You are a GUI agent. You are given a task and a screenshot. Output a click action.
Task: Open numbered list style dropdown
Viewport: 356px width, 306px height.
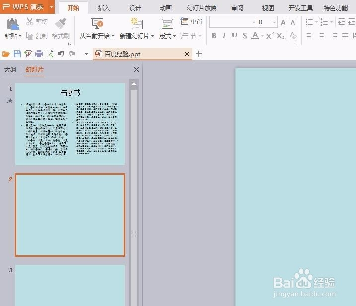coord(332,22)
